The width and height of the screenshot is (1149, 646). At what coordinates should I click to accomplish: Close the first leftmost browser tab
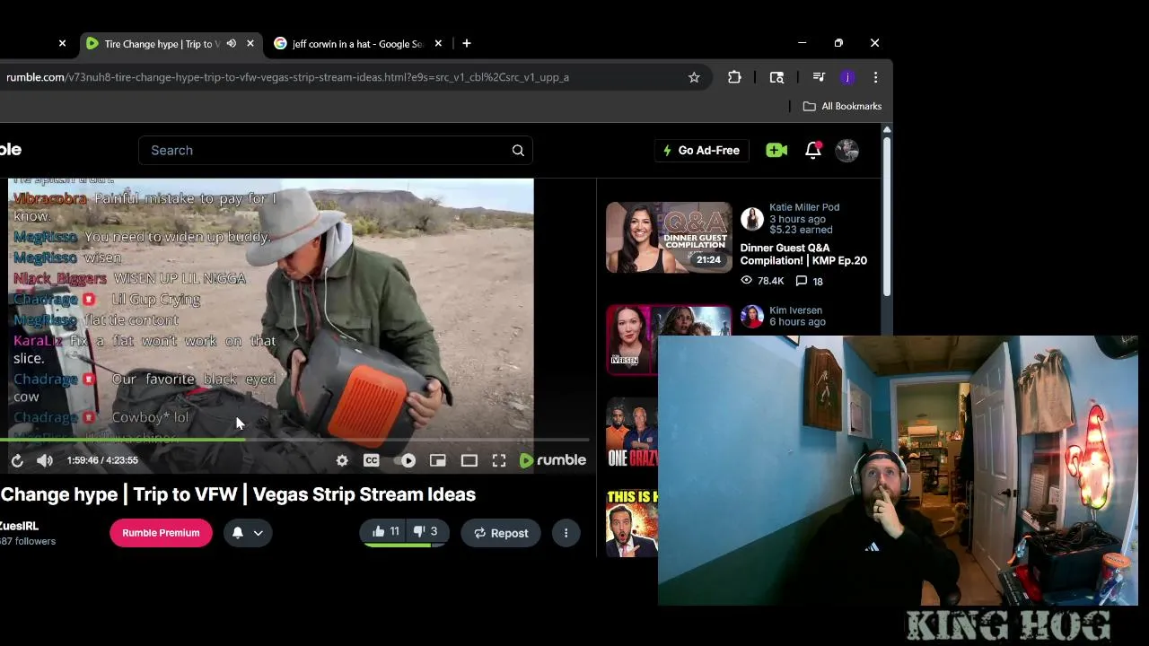(x=62, y=43)
